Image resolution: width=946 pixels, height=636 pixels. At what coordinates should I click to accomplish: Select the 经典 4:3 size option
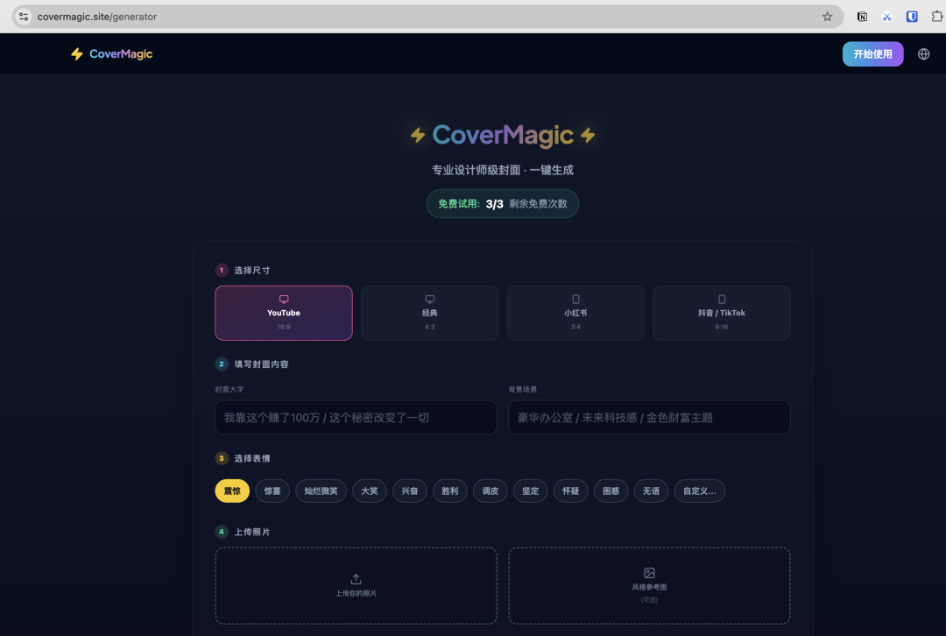[x=429, y=313]
